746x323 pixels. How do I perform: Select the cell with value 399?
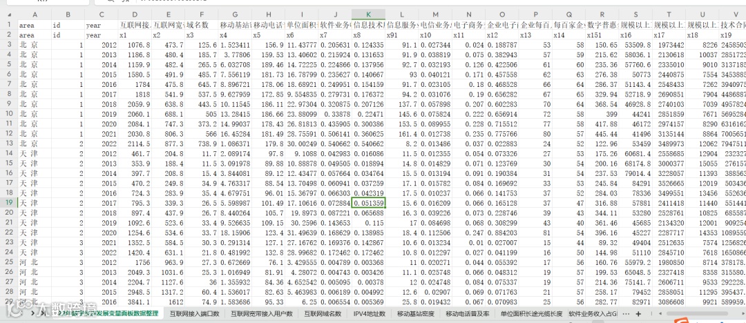click(x=602, y=114)
